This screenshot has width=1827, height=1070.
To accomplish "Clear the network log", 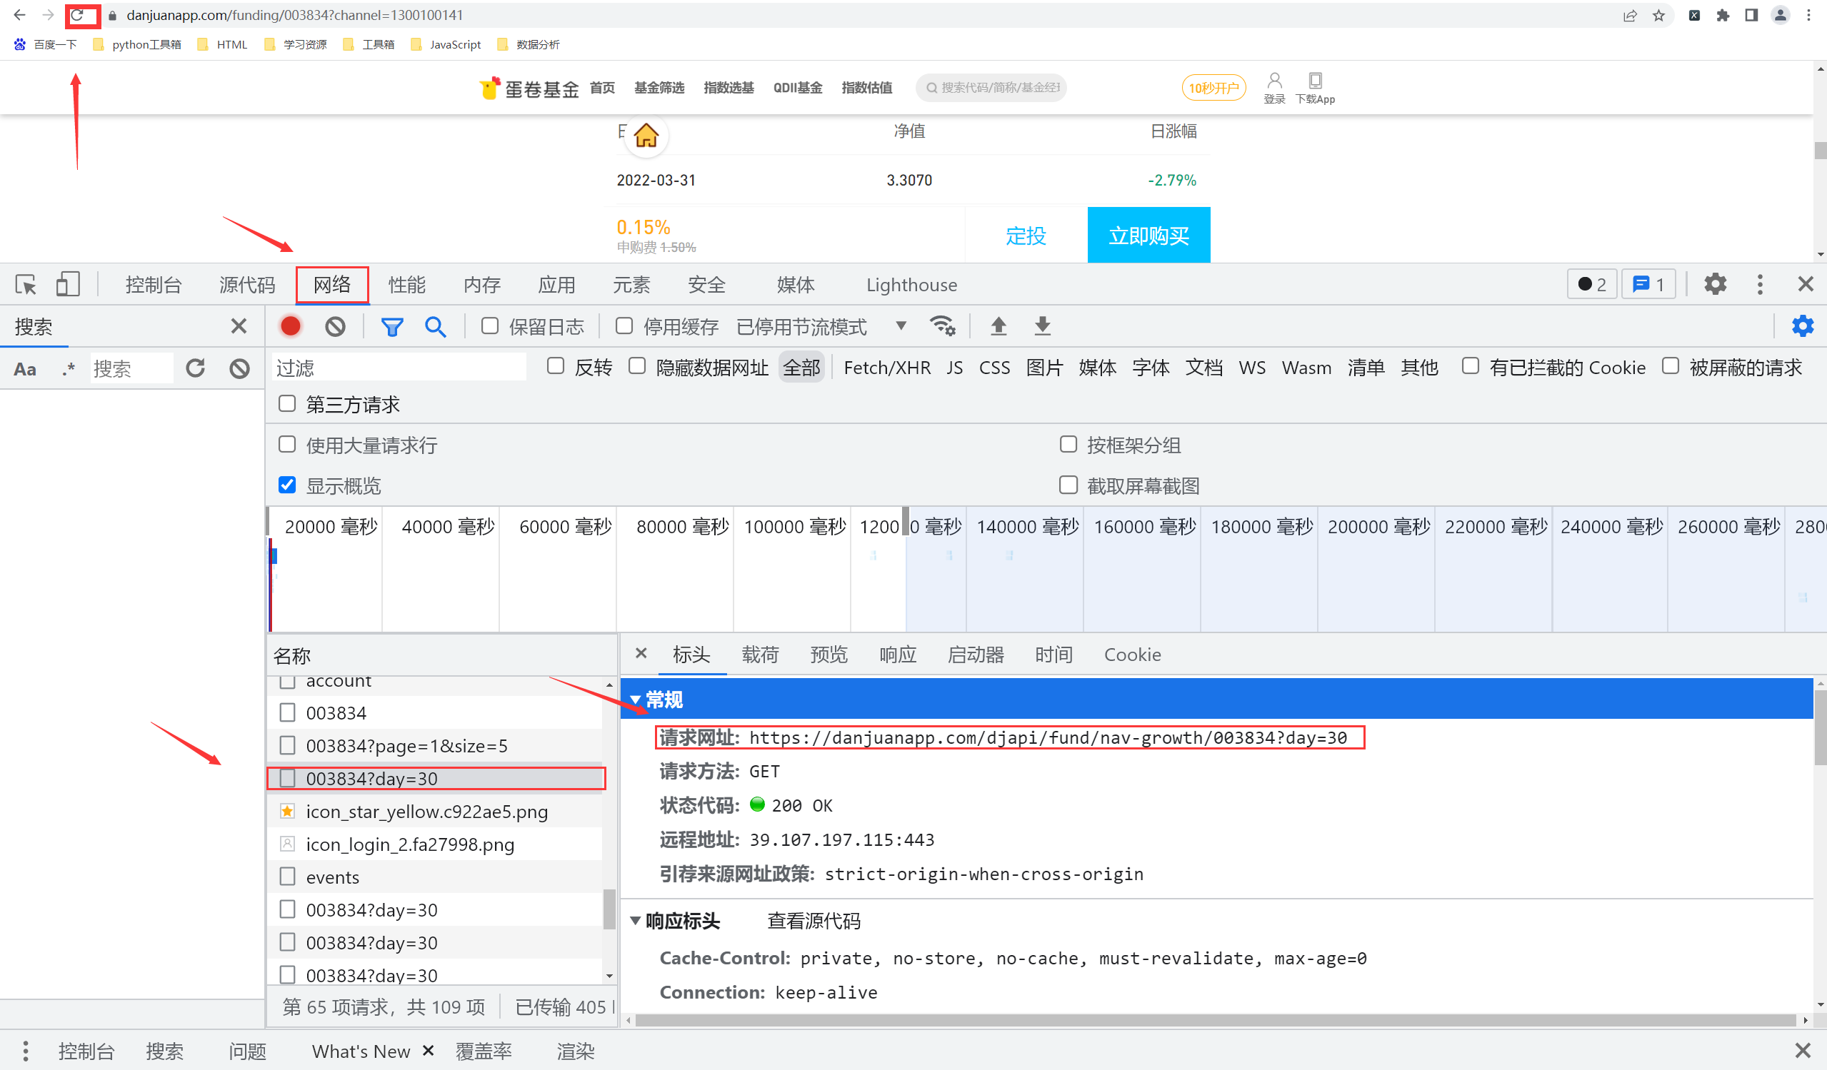I will [335, 327].
